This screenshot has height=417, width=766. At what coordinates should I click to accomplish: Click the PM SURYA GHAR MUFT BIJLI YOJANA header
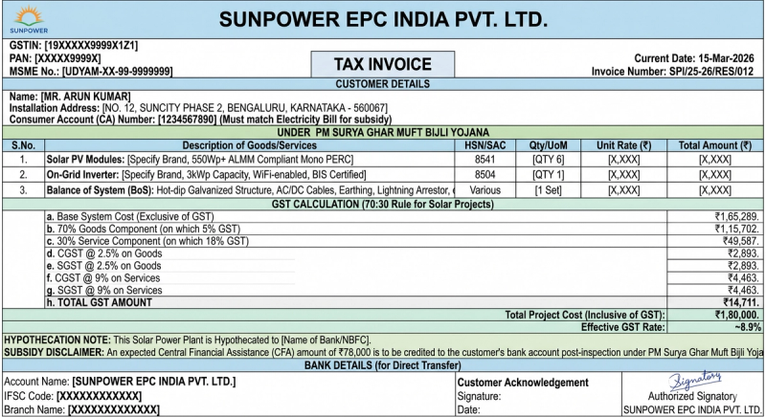[x=382, y=133]
